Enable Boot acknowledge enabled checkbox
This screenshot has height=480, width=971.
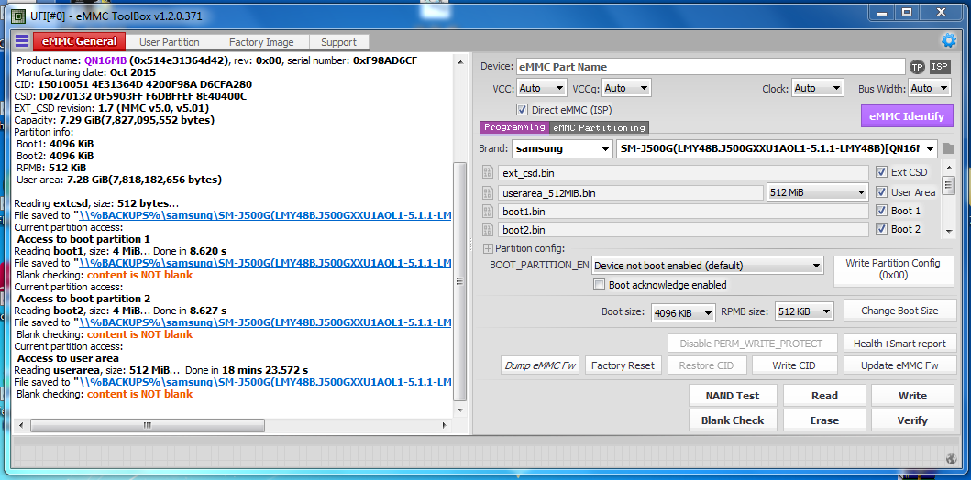point(599,285)
